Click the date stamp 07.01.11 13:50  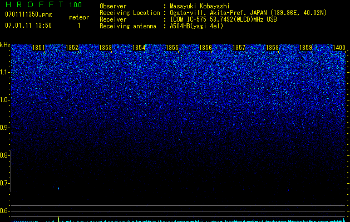tap(28, 26)
